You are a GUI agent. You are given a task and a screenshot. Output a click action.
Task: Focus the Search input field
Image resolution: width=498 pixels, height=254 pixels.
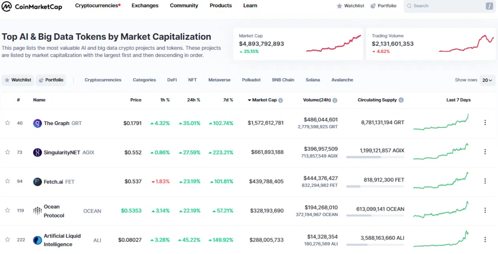tap(449, 6)
